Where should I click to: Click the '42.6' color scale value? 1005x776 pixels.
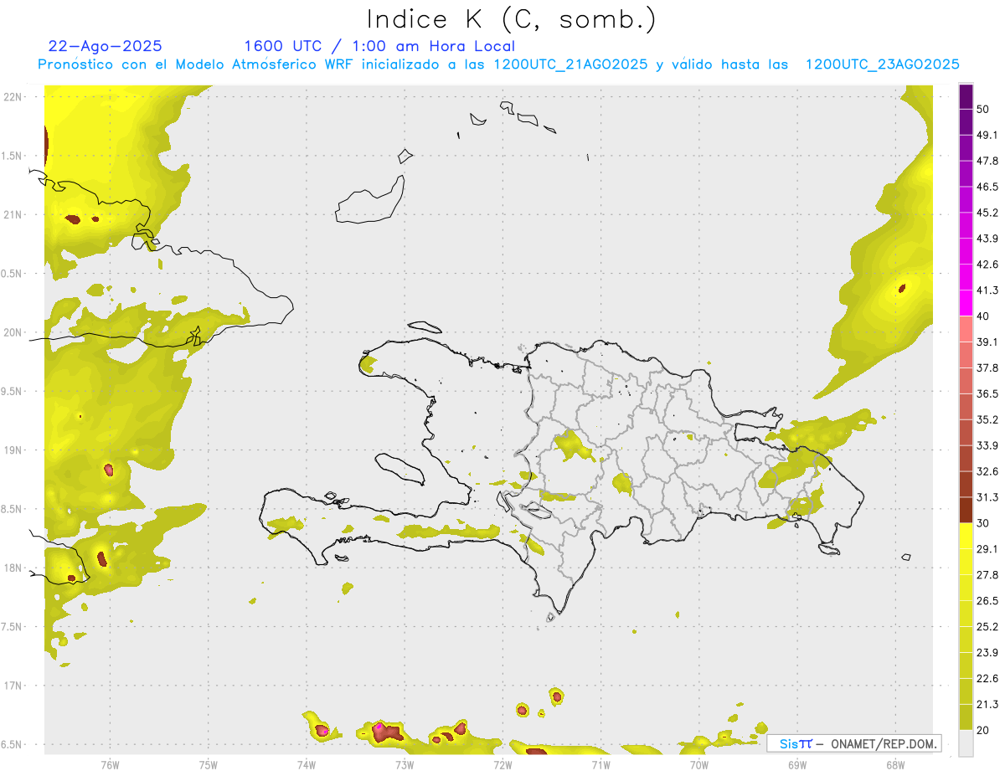(x=987, y=265)
